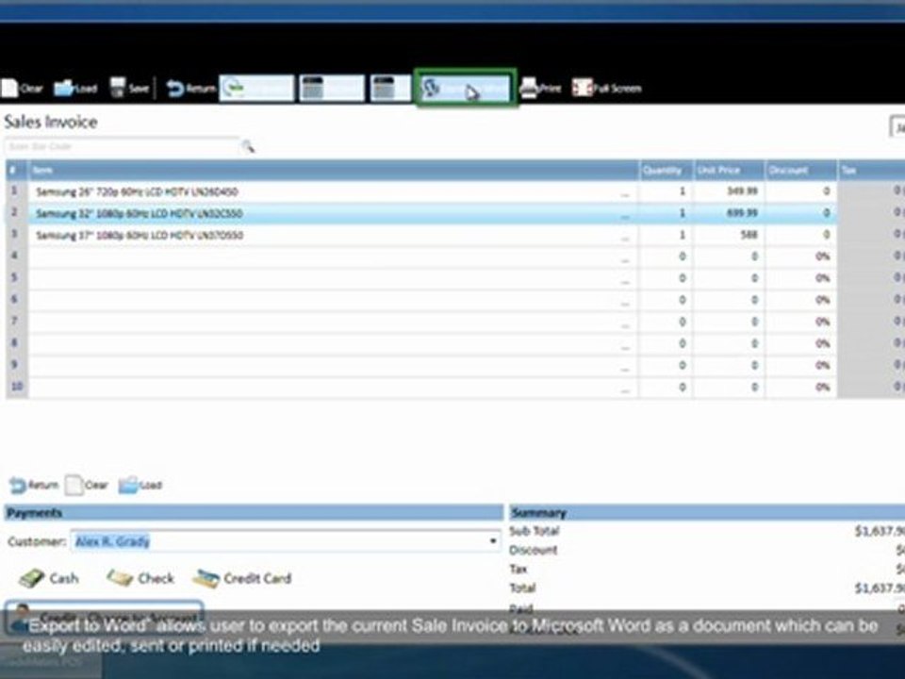Choose the Cash payment option
905x679 pixels.
[x=48, y=578]
